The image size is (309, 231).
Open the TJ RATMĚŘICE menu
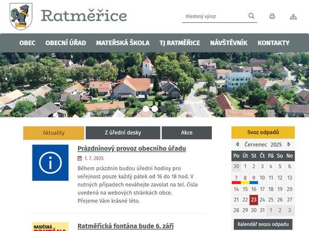point(180,43)
